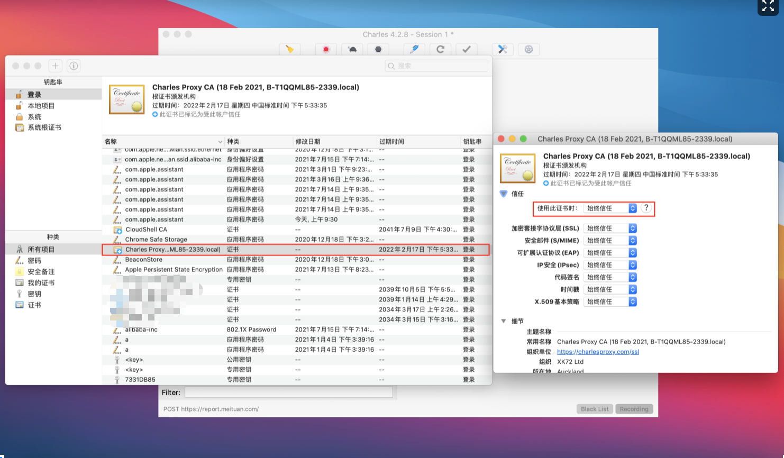Select the 7331DB85 private key row

[296, 380]
